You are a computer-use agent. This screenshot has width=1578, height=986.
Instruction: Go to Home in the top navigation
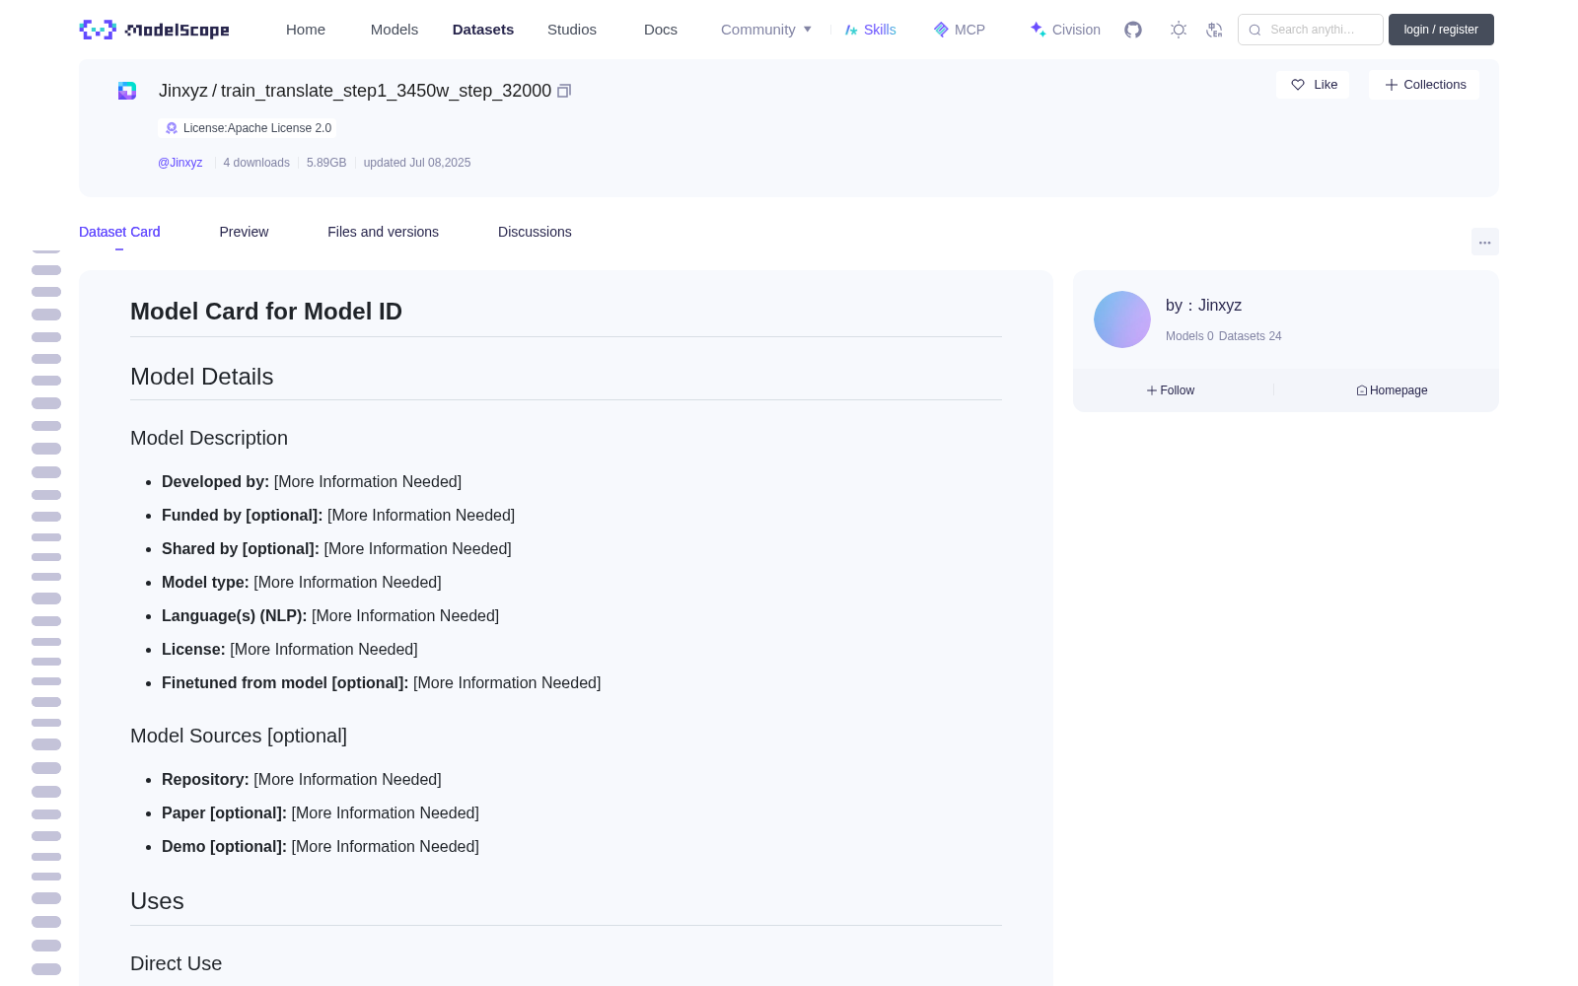[306, 30]
